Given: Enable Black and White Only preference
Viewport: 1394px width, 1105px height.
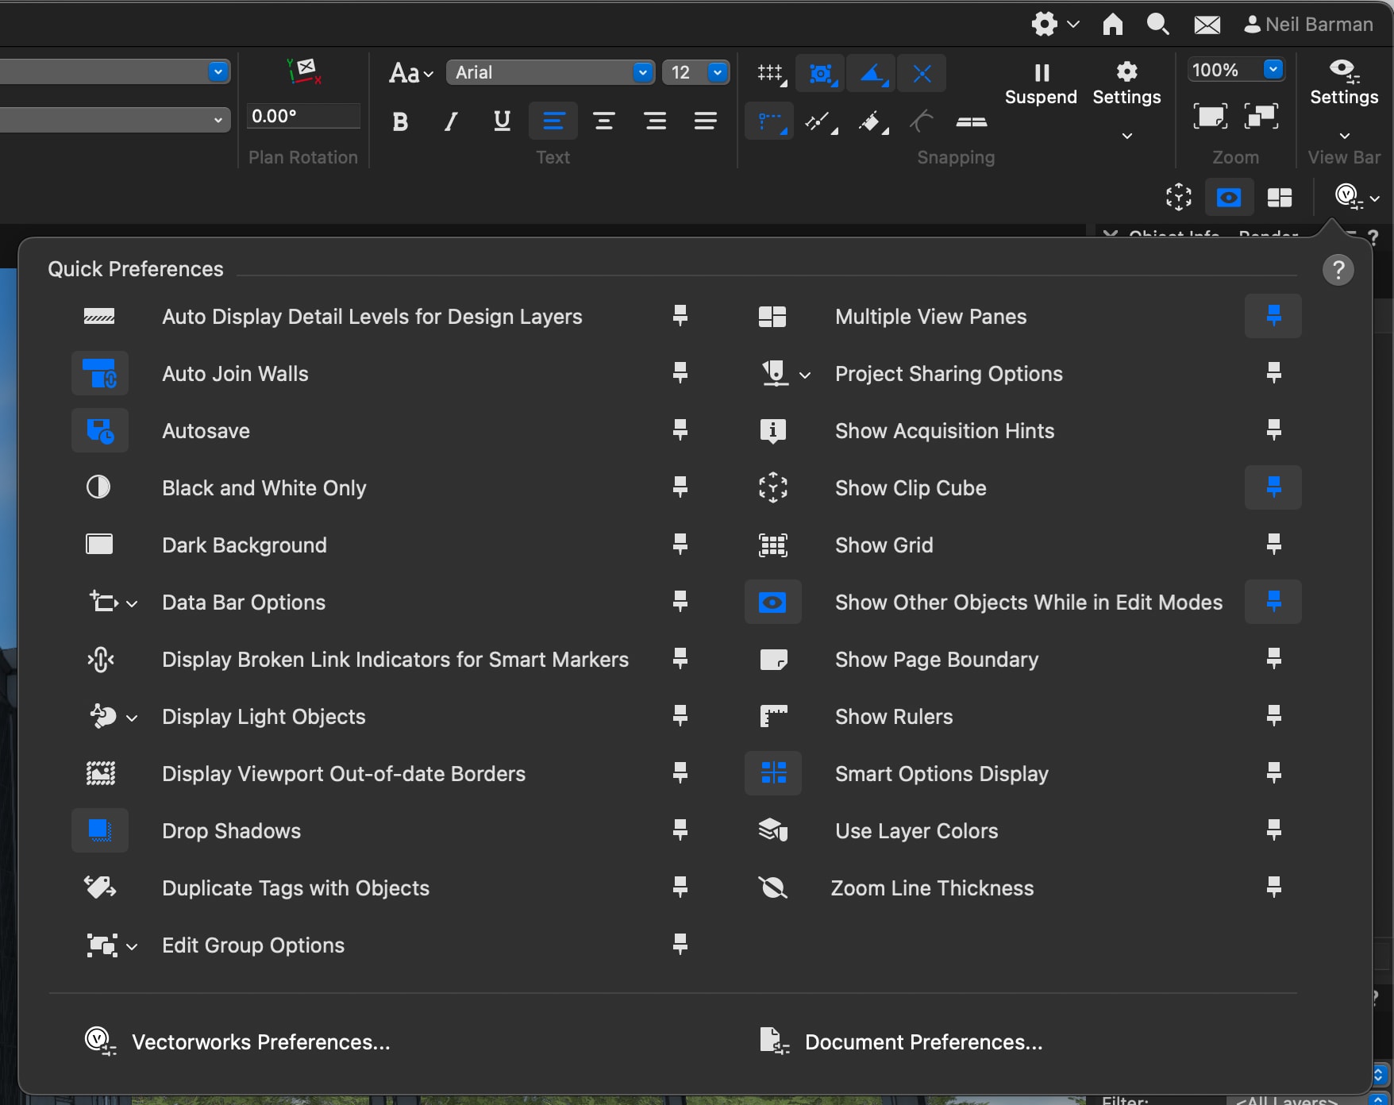Looking at the screenshot, I should [x=98, y=487].
